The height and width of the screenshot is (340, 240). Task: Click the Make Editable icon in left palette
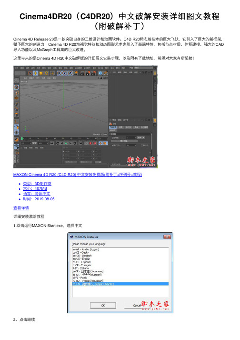tap(17, 81)
